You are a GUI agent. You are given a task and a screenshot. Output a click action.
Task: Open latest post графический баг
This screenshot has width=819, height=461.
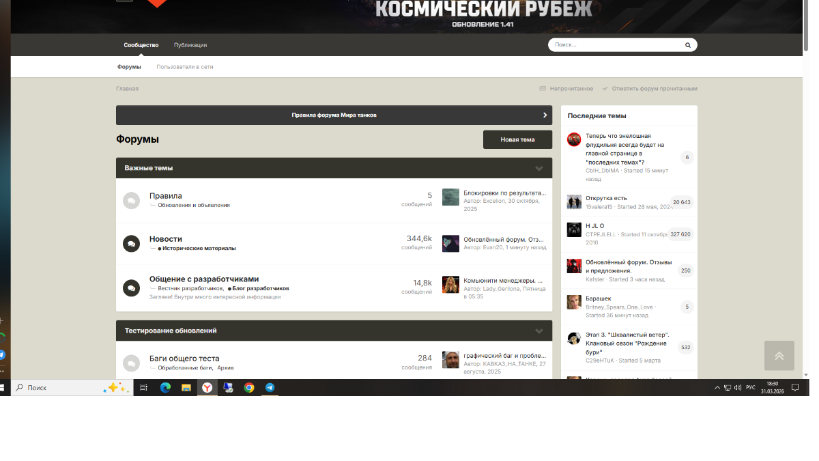504,356
